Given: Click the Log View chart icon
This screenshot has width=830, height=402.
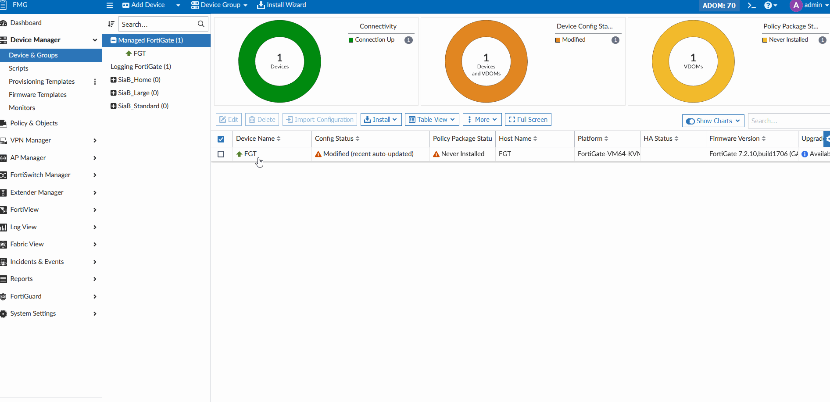Looking at the screenshot, I should pos(4,227).
